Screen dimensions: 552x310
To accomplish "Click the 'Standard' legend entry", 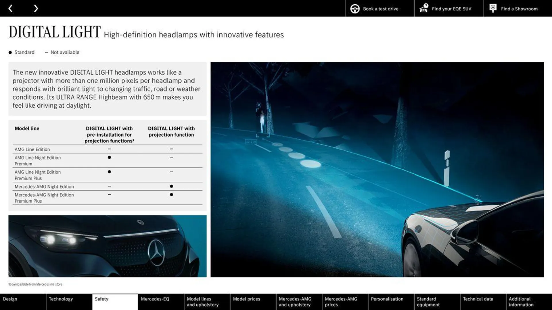I will [x=22, y=52].
